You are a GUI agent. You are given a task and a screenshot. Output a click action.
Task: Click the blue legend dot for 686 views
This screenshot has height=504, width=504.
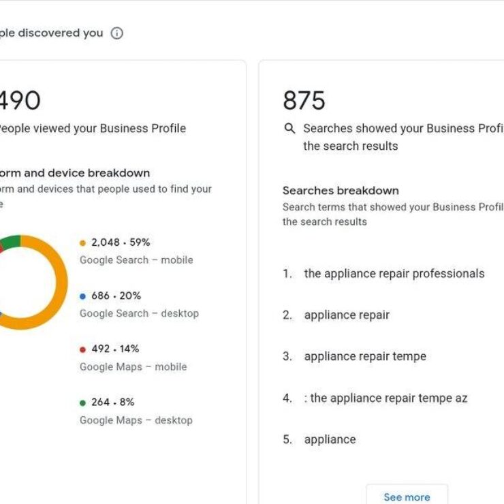pyautogui.click(x=83, y=296)
